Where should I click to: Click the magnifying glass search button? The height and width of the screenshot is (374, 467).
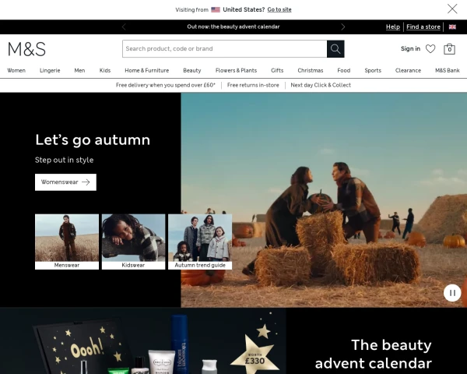tap(335, 48)
